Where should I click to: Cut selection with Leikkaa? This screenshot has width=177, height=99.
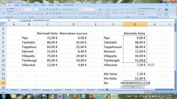pos(11,9)
